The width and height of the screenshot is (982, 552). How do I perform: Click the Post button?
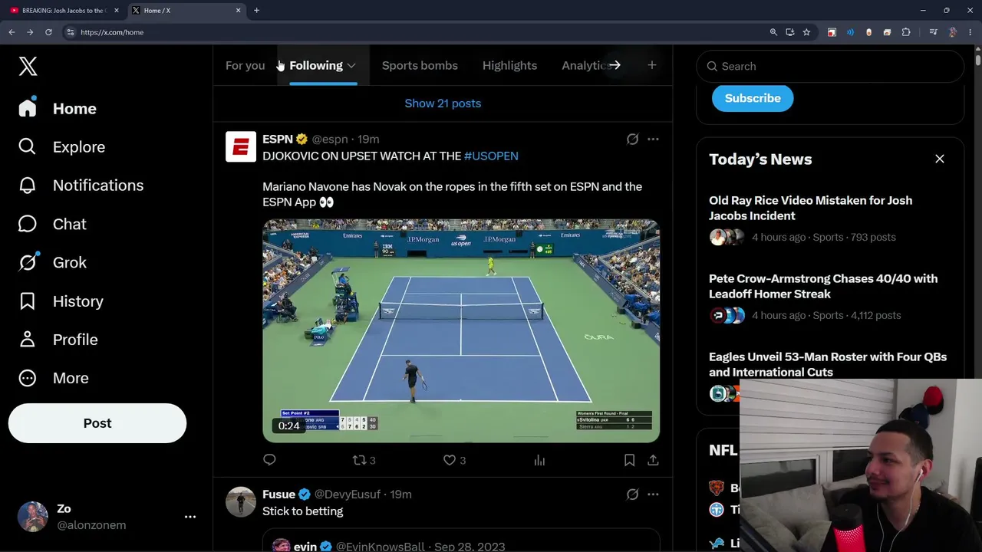(x=97, y=423)
